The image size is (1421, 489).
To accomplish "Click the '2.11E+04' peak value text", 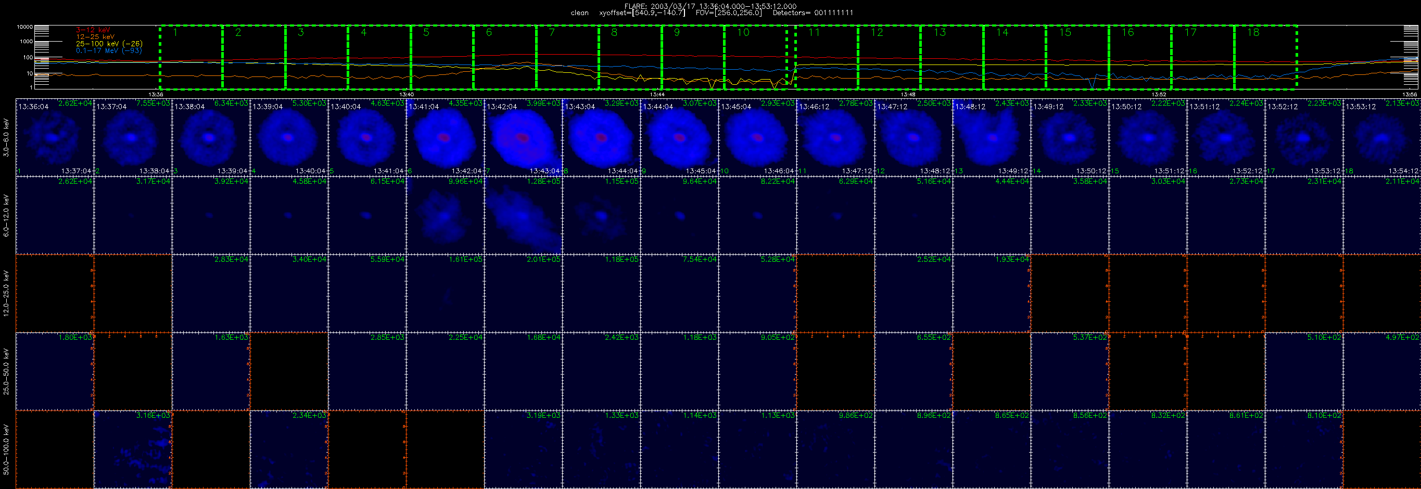I will coord(1402,181).
